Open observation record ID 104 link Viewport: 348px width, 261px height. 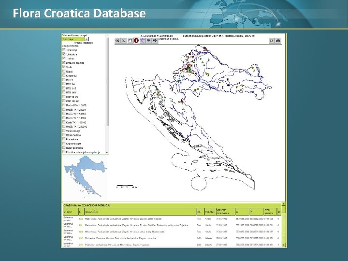[81, 232]
